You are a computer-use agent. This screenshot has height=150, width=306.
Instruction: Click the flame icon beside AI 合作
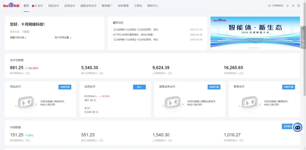[x=33, y=6]
